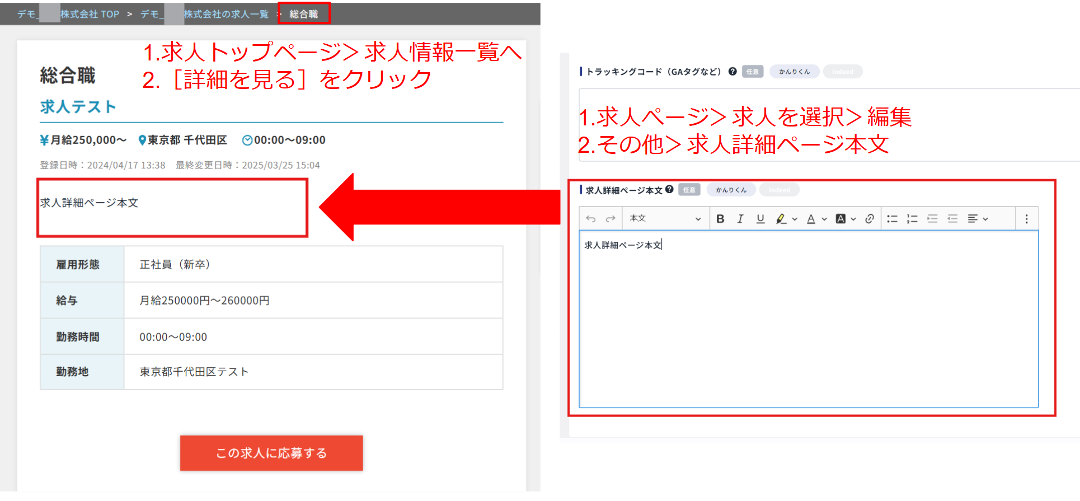Open the 本文 paragraph style dropdown
This screenshot has height=501, width=1080.
[665, 219]
